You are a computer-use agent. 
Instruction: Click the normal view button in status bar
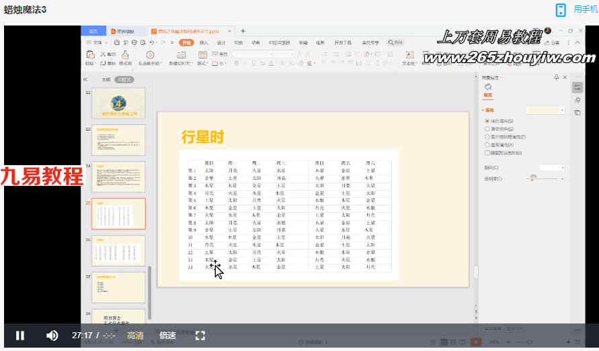click(444, 342)
